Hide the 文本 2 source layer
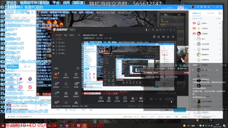This screenshot has width=228, height=128. pyautogui.click(x=54, y=46)
